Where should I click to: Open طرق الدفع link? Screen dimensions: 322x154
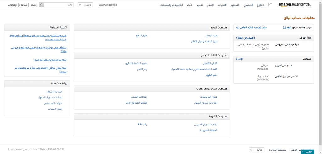coord(142,36)
